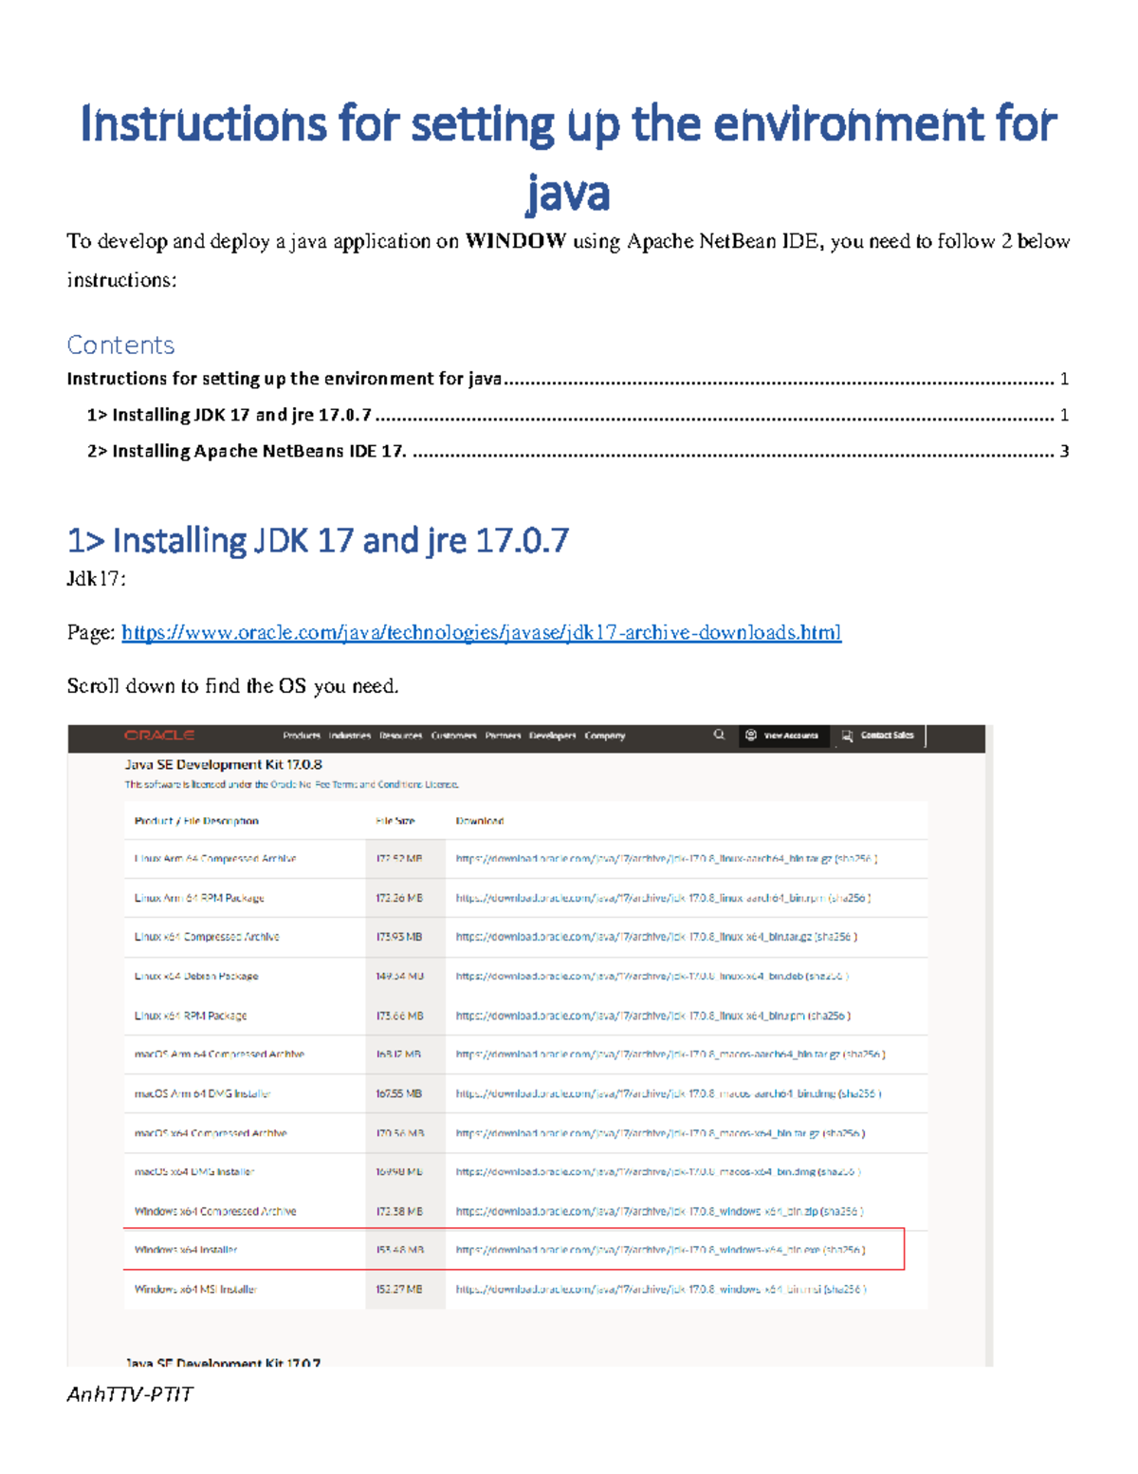Click the macos-aarch64_bin.tar.gz download link

coord(648,1054)
